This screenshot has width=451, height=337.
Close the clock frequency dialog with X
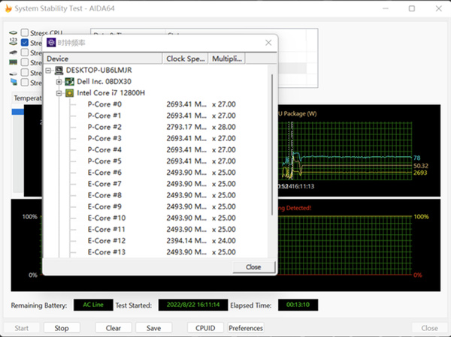[x=269, y=43]
